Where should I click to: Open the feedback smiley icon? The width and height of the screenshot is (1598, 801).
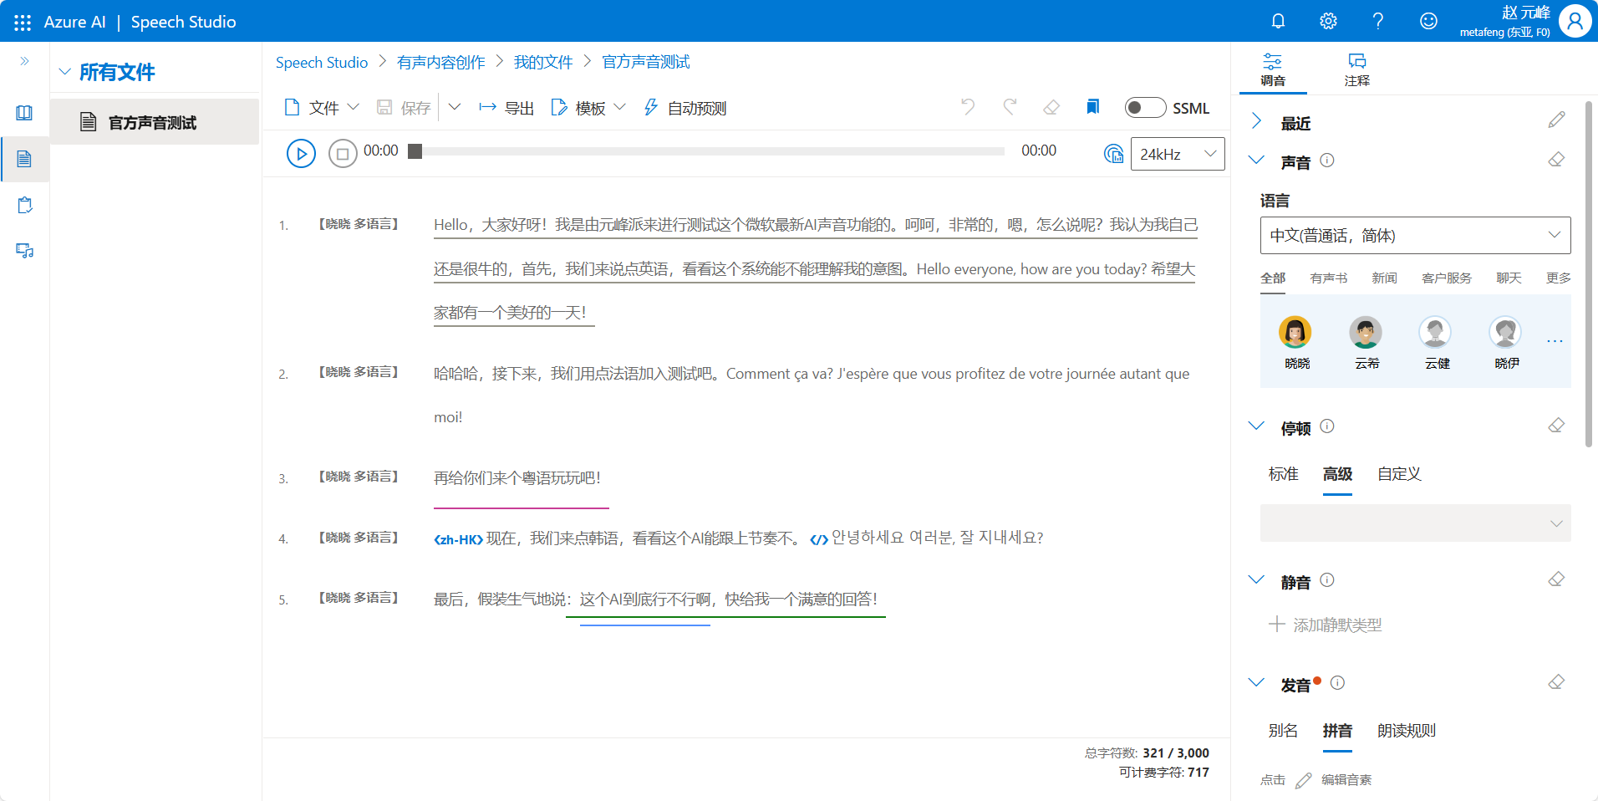coord(1428,21)
